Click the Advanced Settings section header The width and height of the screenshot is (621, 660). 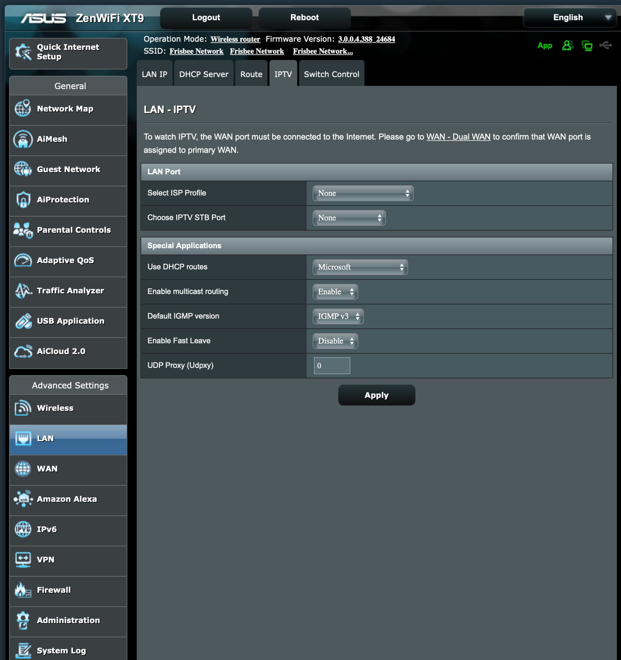coord(69,385)
